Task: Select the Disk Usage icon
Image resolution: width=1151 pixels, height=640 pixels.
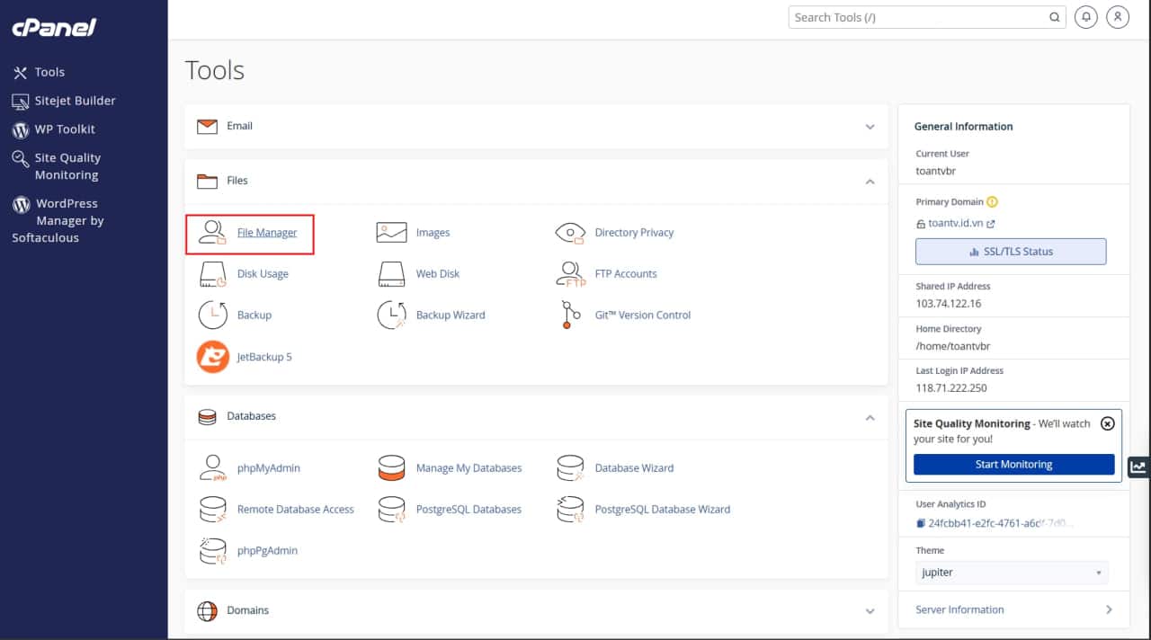Action: pyautogui.click(x=212, y=274)
